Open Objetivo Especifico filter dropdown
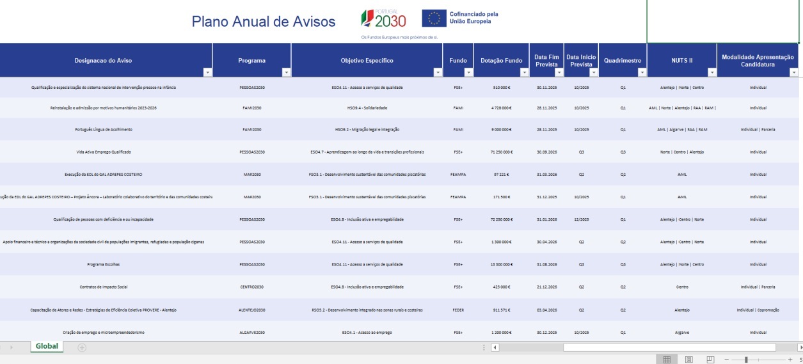The image size is (803, 364). click(438, 72)
